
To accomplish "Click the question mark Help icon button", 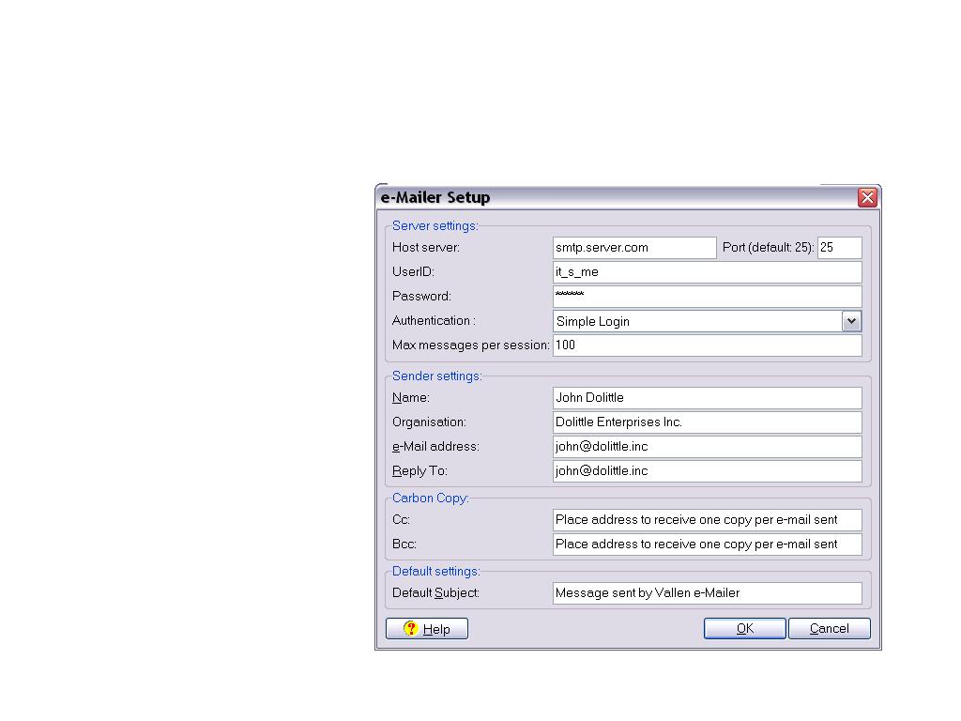I will click(427, 629).
